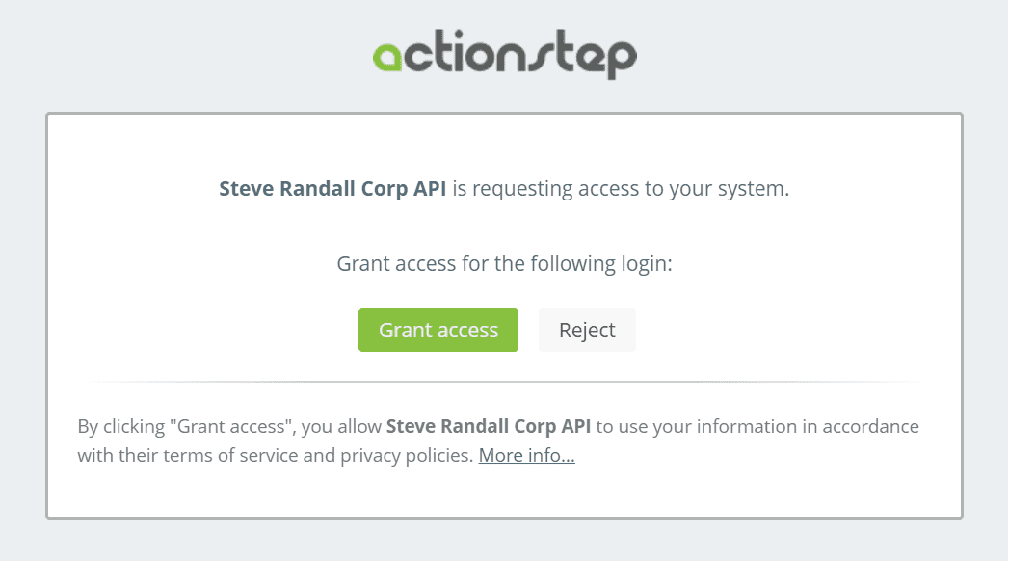Click the Actionstep wordmark above the card
The width and height of the screenshot is (1009, 561).
coord(504,55)
